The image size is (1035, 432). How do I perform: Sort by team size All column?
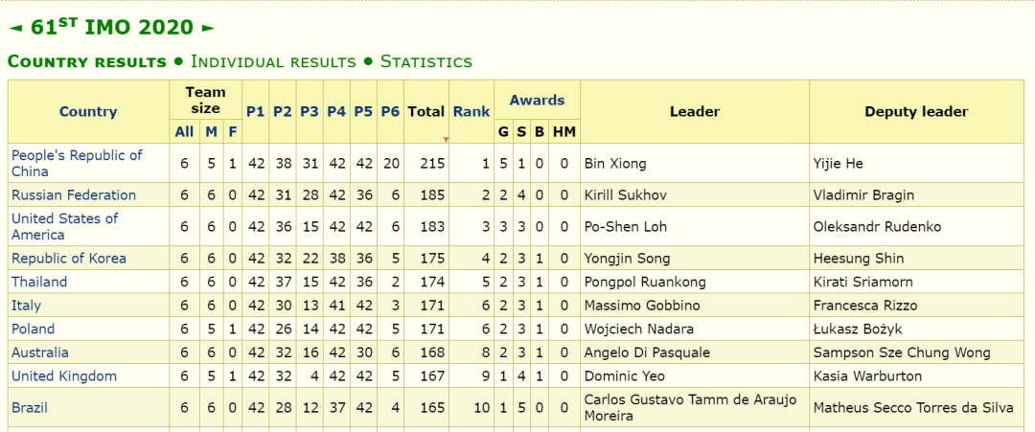point(184,131)
